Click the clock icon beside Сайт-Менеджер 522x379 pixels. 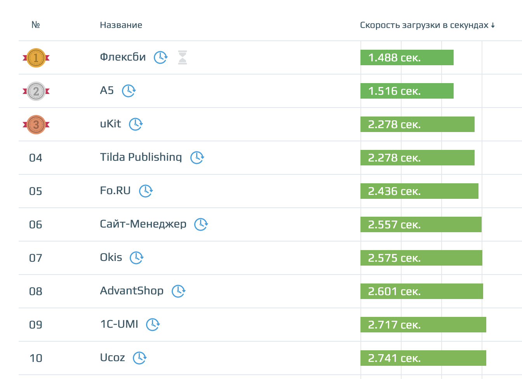tap(201, 224)
